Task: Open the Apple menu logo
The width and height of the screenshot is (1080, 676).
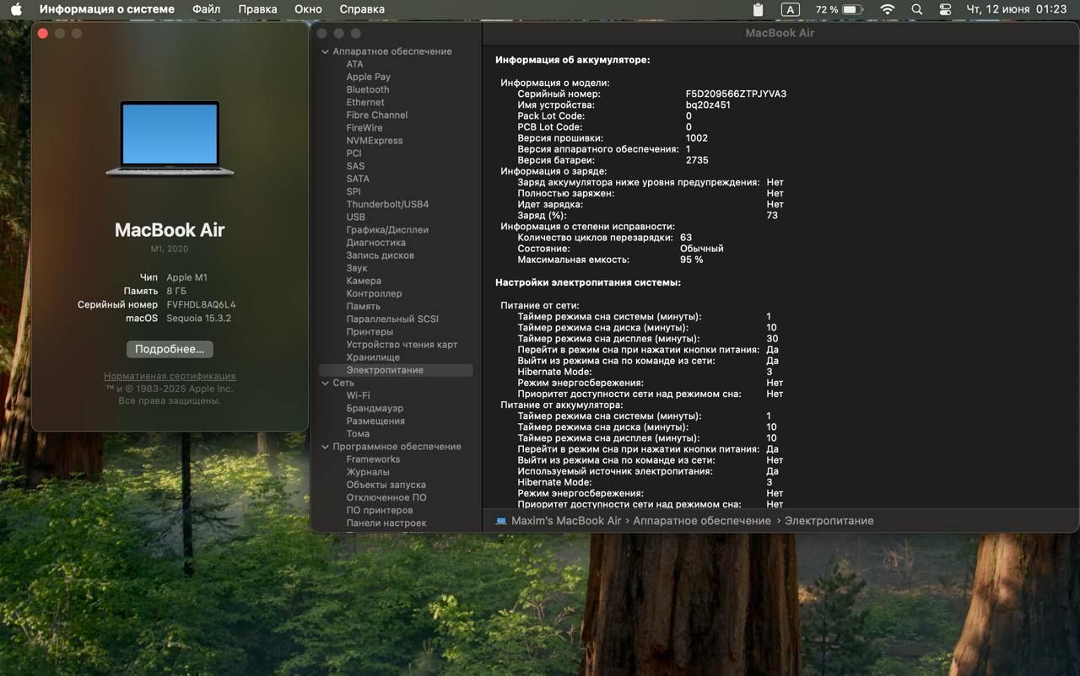Action: click(x=16, y=9)
